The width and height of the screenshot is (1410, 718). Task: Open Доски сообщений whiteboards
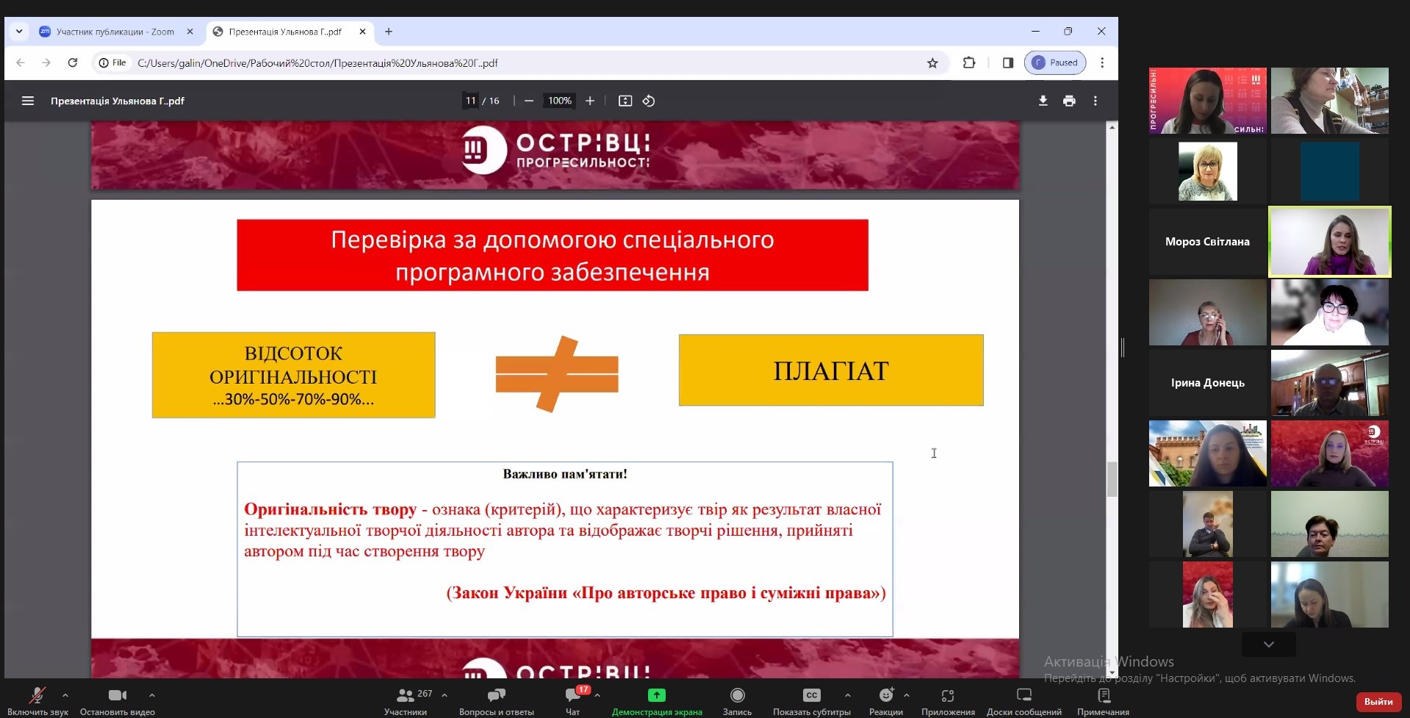pyautogui.click(x=1024, y=701)
